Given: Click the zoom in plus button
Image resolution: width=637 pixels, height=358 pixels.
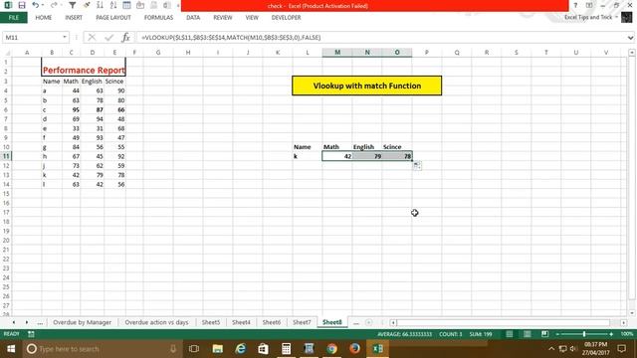Looking at the screenshot, I should point(611,334).
